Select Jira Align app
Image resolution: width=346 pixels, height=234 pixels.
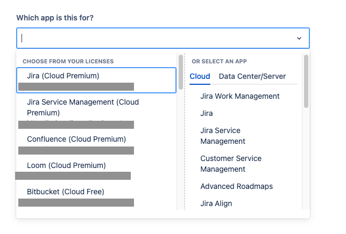click(216, 203)
